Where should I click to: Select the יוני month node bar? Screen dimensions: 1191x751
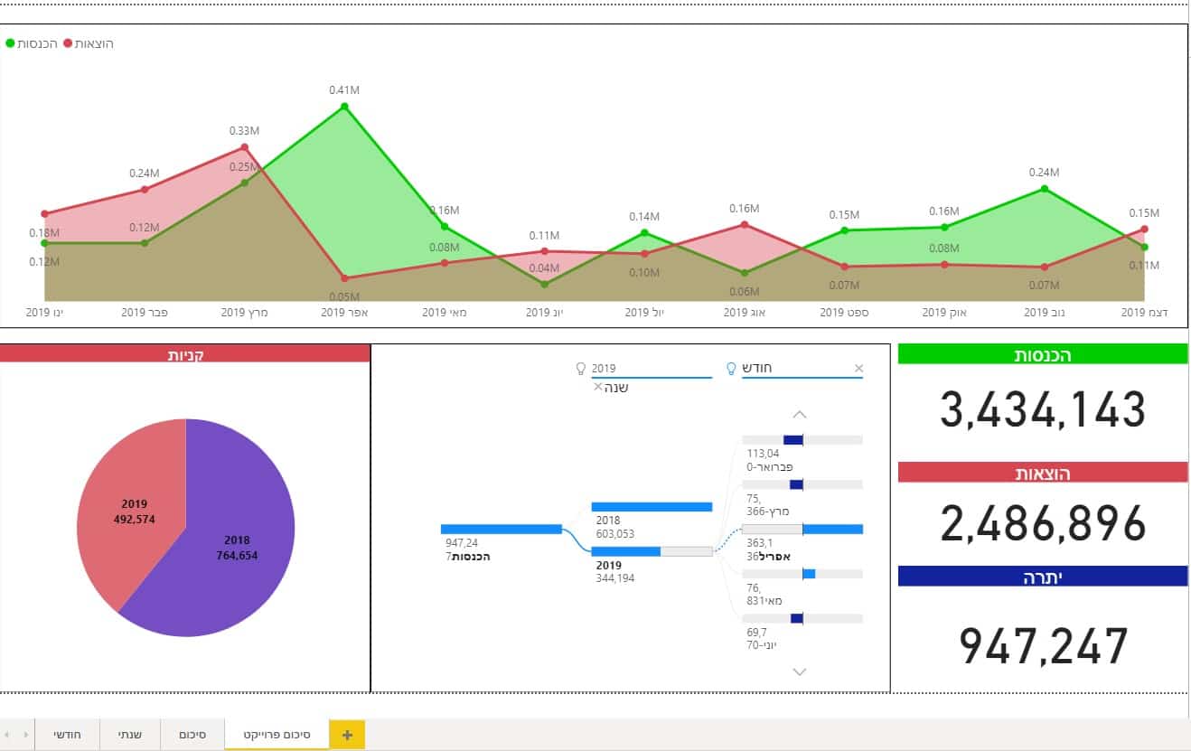coord(802,618)
